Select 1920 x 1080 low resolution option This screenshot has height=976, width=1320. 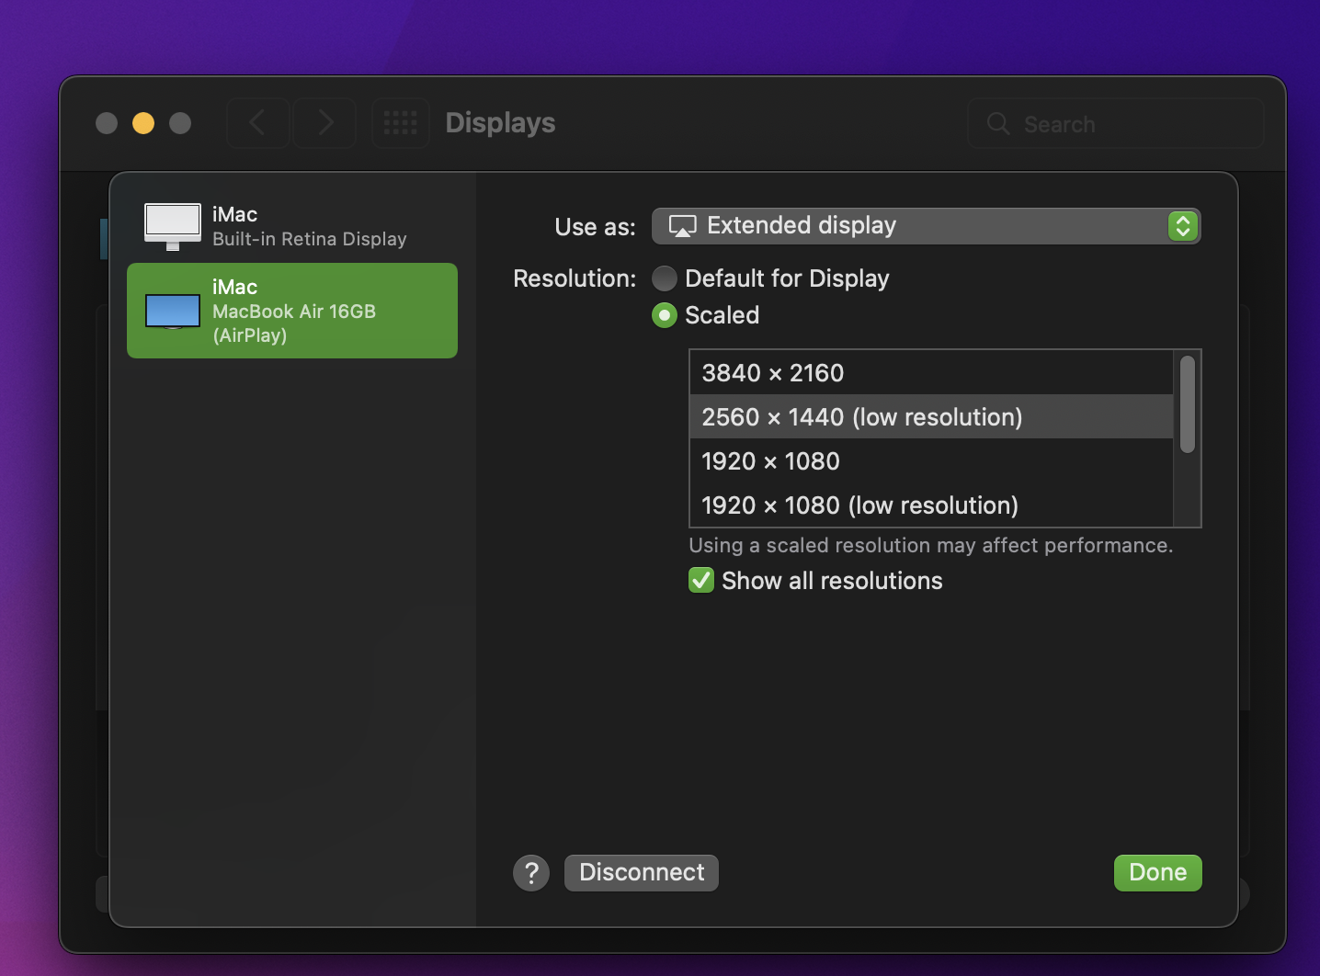pos(859,505)
